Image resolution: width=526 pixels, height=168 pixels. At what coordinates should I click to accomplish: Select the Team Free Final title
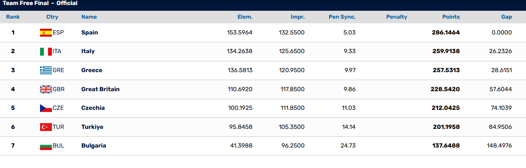pos(40,3)
